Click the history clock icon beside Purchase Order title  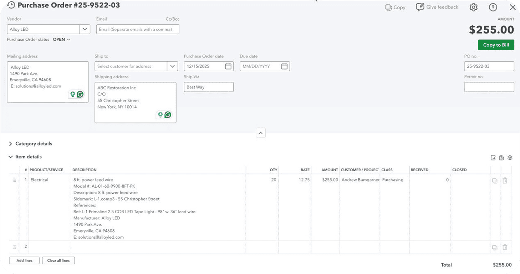click(x=11, y=5)
